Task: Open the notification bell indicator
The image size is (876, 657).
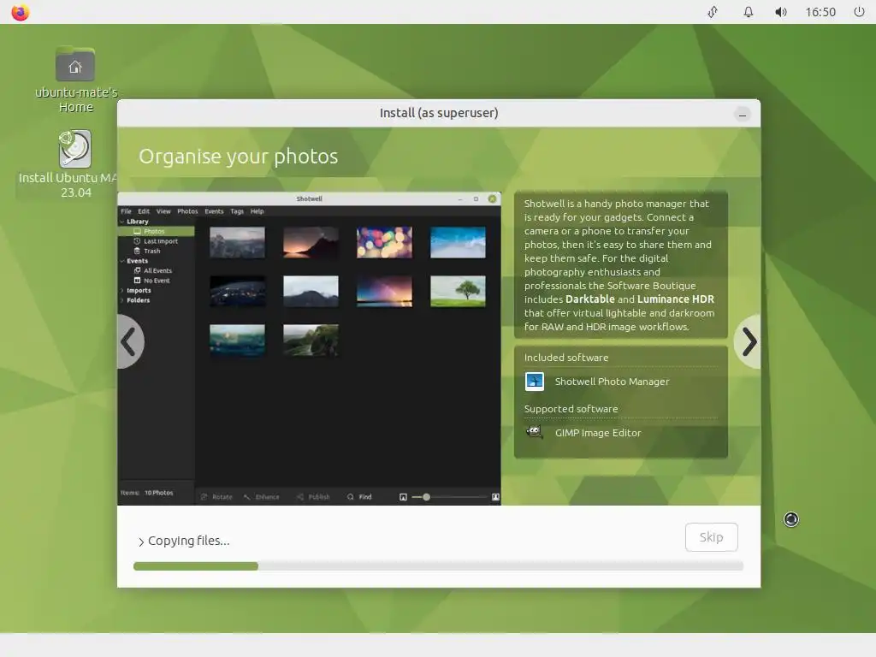Action: (x=748, y=12)
